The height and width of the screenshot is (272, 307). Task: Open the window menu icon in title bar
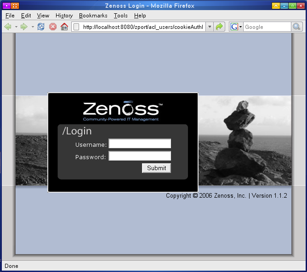coord(6,6)
